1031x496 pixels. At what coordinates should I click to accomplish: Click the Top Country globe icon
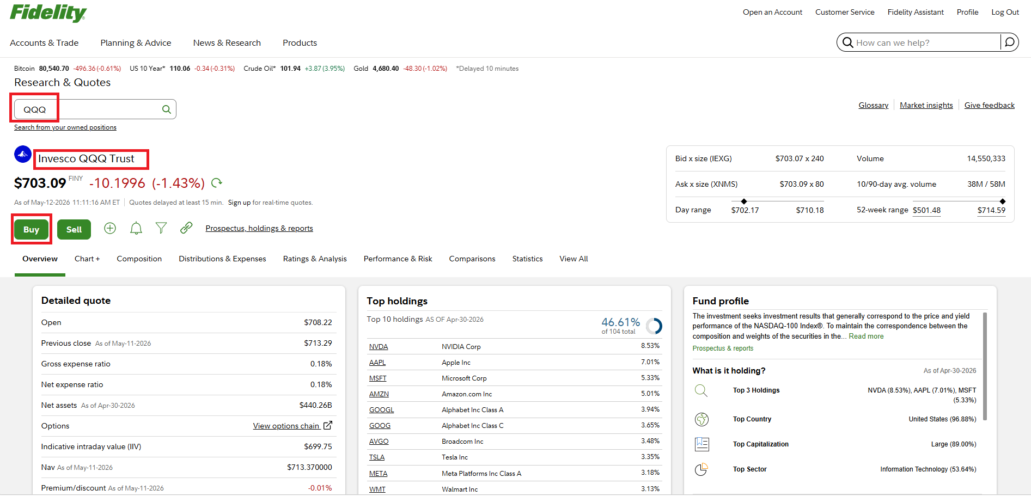click(x=701, y=419)
